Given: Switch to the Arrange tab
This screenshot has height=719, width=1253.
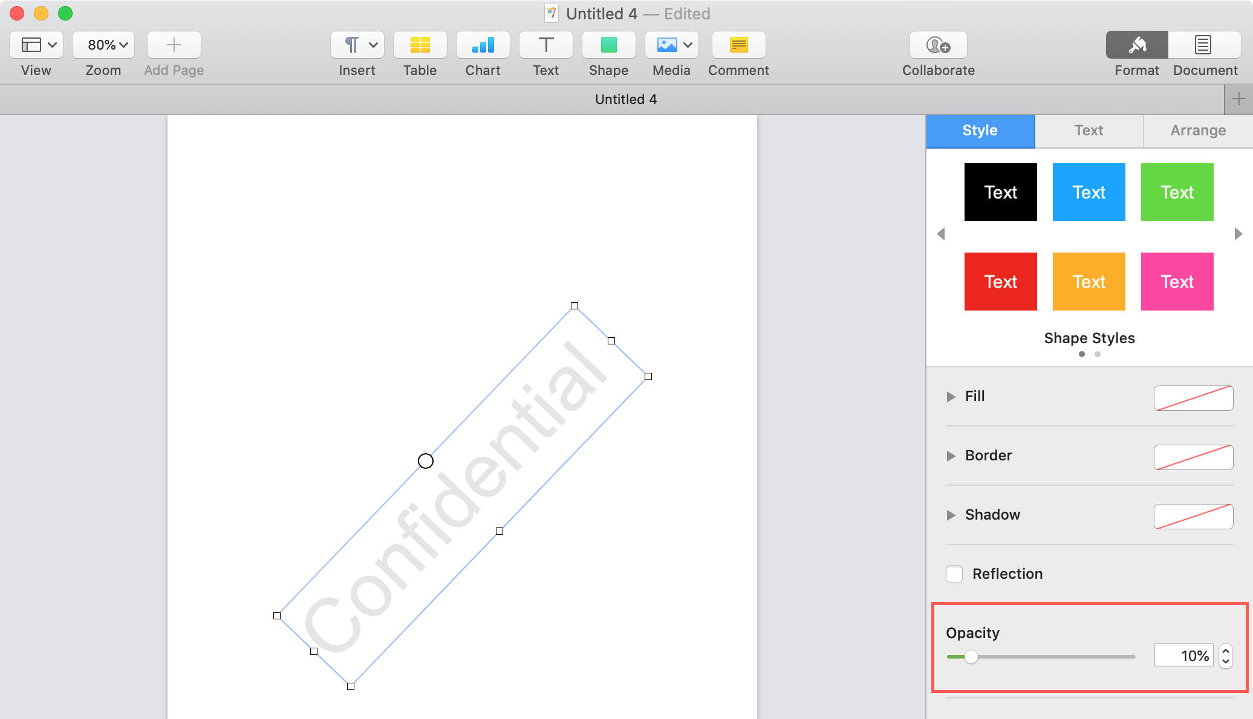Looking at the screenshot, I should [x=1197, y=130].
